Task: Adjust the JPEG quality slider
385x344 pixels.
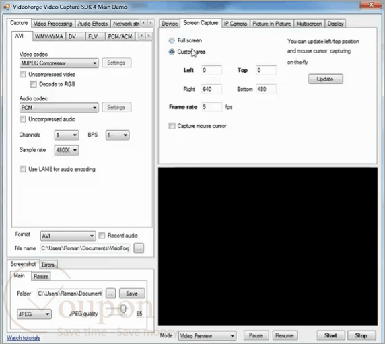Action: pos(123,310)
